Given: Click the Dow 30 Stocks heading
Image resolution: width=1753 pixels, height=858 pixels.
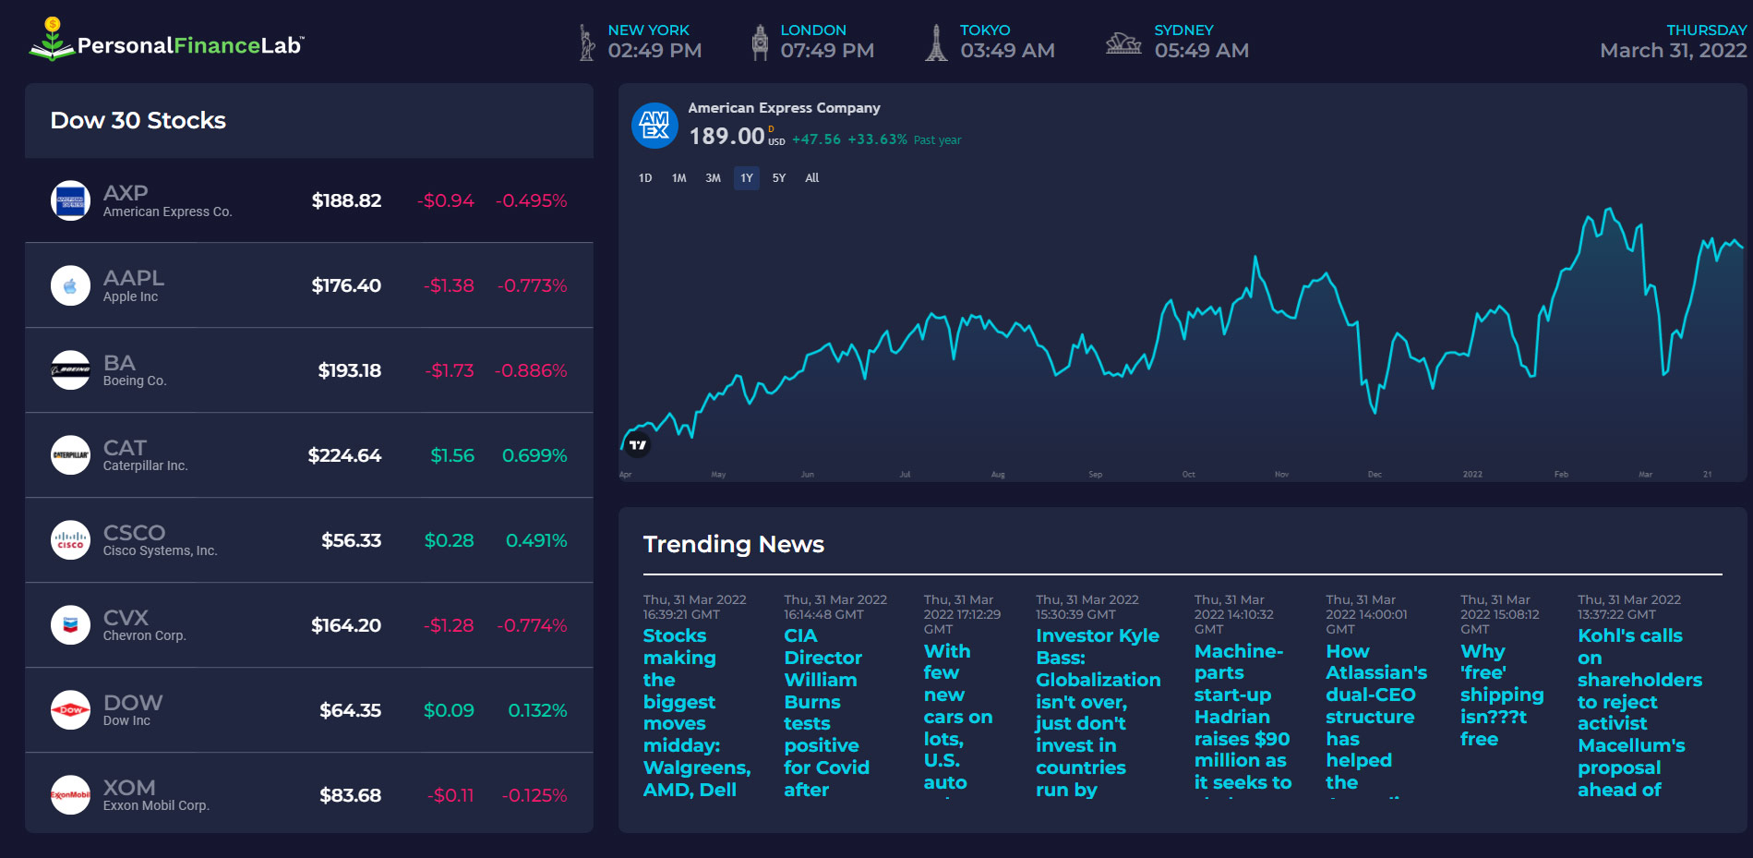Looking at the screenshot, I should 138,120.
